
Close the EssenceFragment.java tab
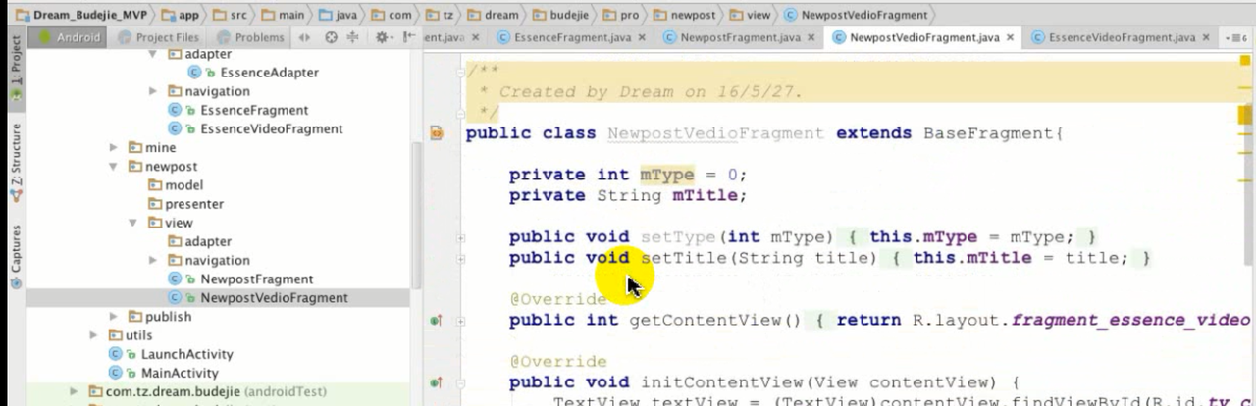642,37
